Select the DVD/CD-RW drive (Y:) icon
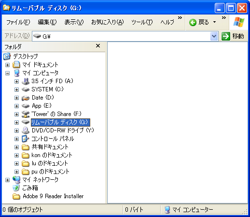The width and height of the screenshot is (250, 217). [26, 130]
